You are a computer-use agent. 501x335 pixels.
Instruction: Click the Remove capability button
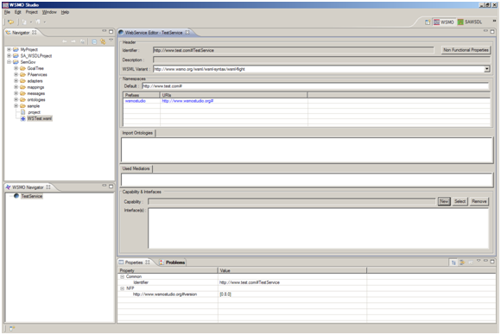[479, 201]
